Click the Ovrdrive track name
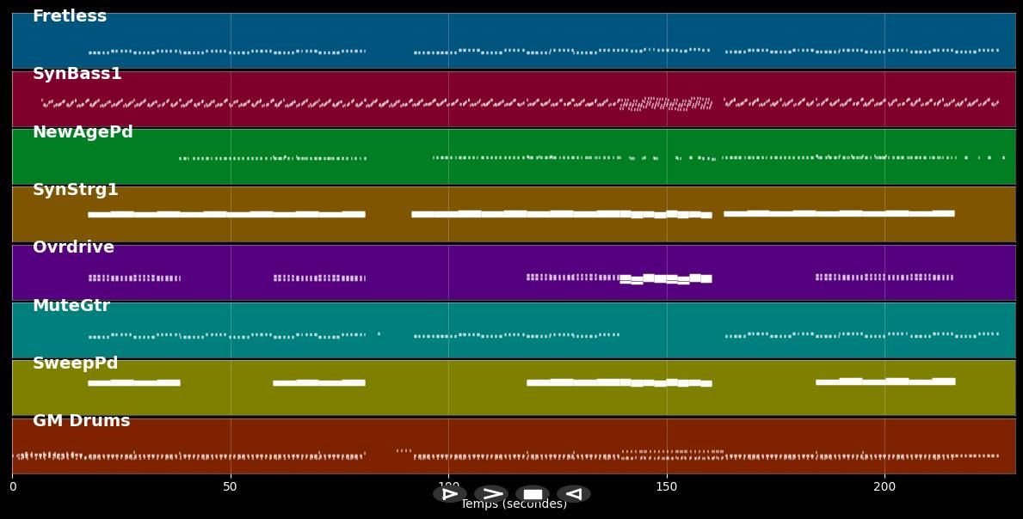 pos(73,247)
